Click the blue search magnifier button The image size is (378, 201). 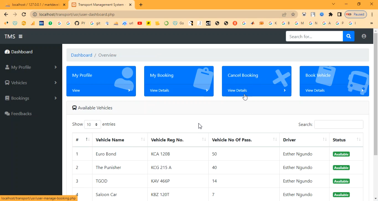tap(349, 36)
